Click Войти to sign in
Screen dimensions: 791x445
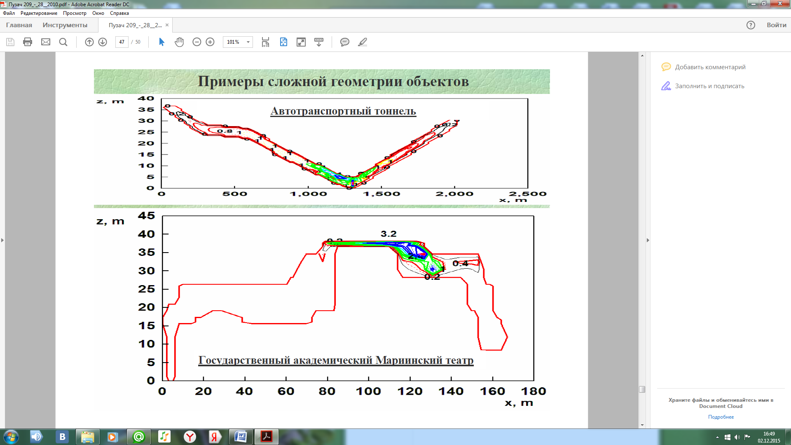point(776,25)
